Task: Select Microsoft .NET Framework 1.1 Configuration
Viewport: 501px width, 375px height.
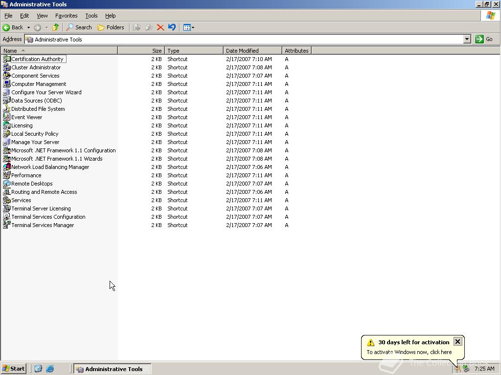Action: pyautogui.click(x=63, y=150)
